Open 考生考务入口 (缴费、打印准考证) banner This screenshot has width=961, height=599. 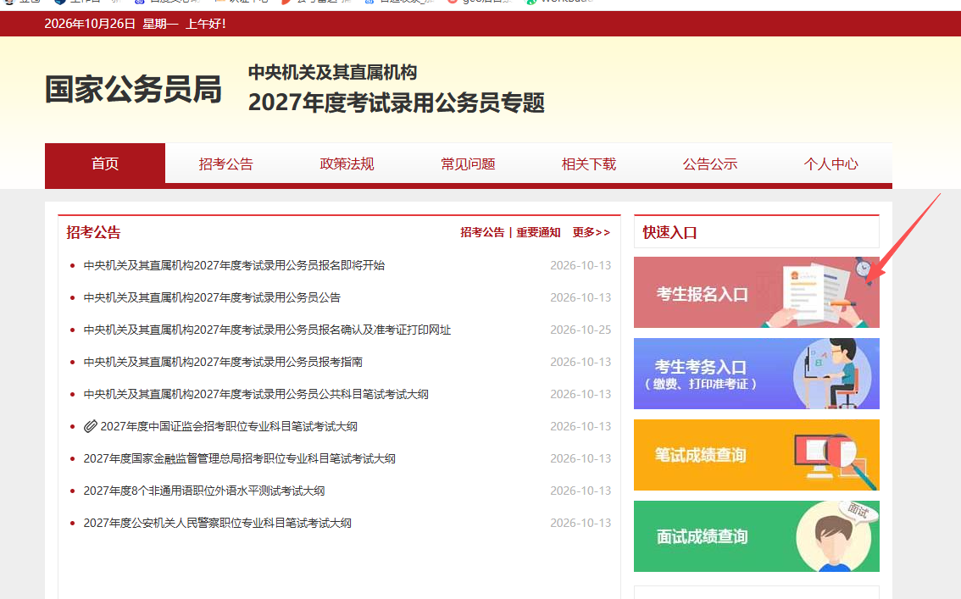click(x=756, y=374)
